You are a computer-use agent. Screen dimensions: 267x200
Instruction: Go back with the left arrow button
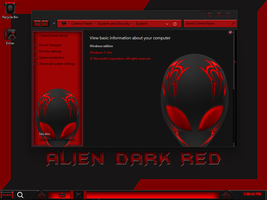pos(37,23)
